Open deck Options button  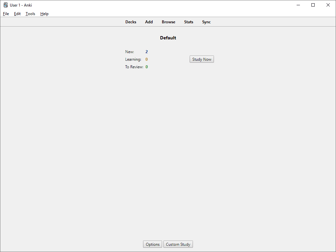(x=153, y=244)
